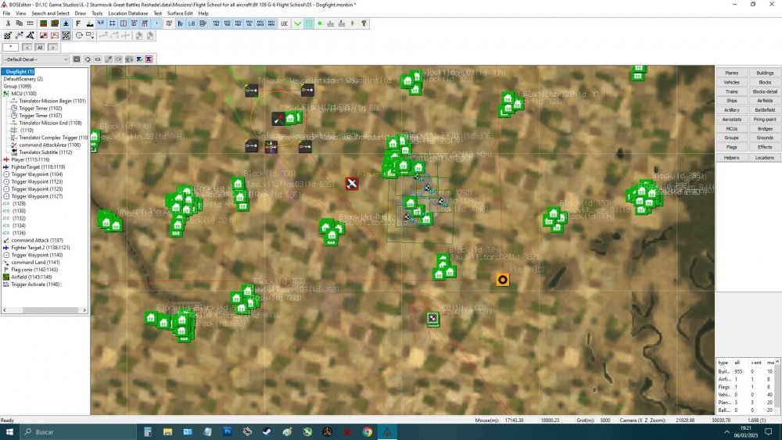Select Trigger Activate (1148) in tree

[34, 284]
